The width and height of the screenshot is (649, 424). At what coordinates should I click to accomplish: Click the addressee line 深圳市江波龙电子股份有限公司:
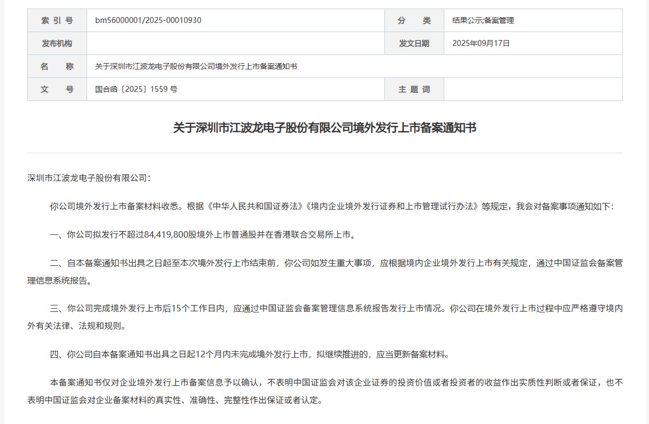coord(89,178)
